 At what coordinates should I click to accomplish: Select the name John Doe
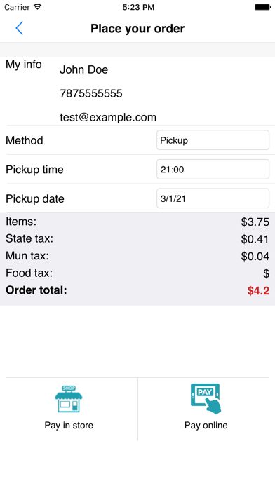83,69
